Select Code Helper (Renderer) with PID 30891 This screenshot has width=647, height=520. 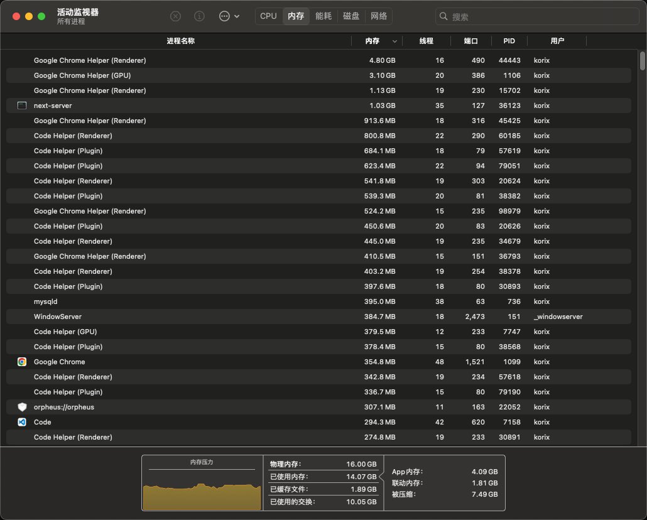[318, 437]
